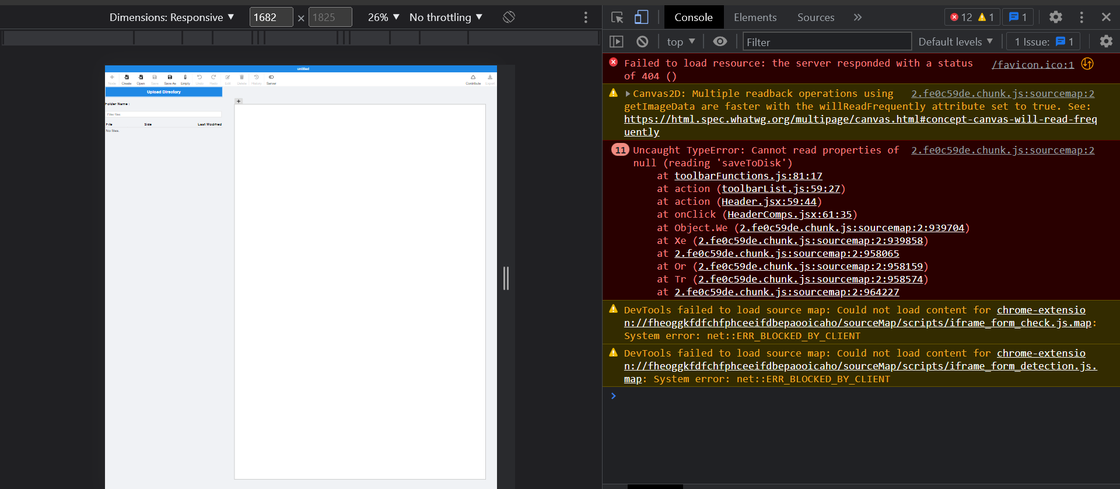Screen dimensions: 1120x489
Task: Sort by the File column header
Action: click(109, 124)
